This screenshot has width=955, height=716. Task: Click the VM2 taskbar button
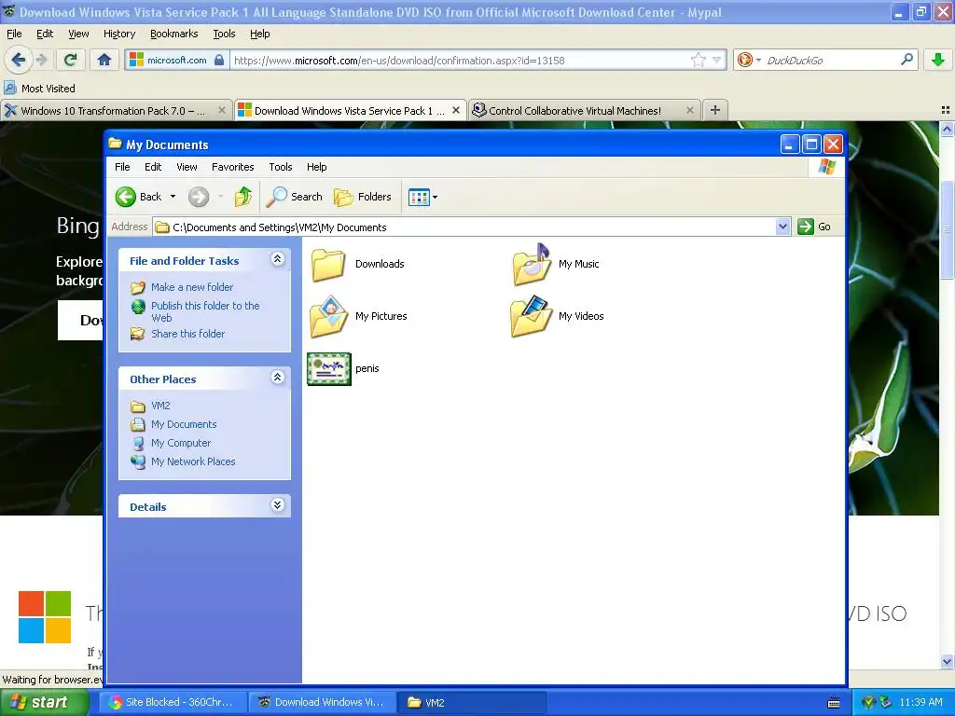(471, 703)
